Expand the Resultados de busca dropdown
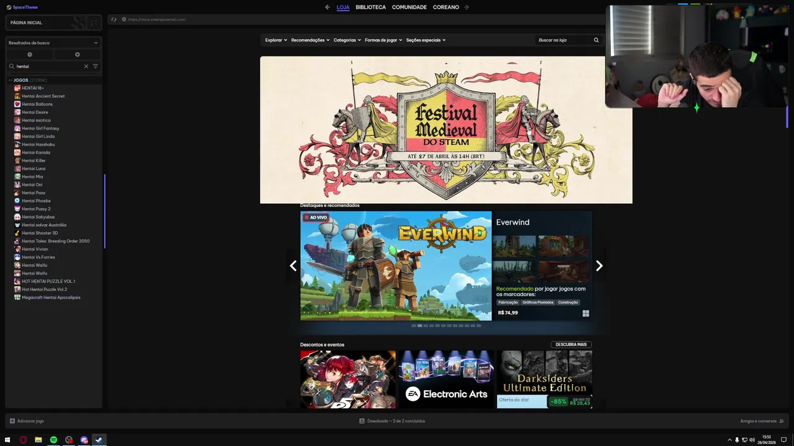 click(53, 43)
